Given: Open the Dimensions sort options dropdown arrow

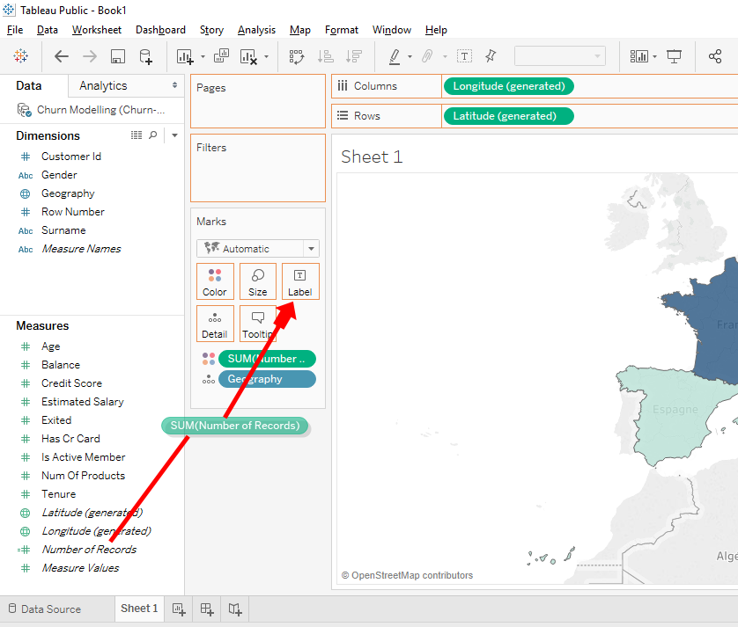Looking at the screenshot, I should (173, 135).
